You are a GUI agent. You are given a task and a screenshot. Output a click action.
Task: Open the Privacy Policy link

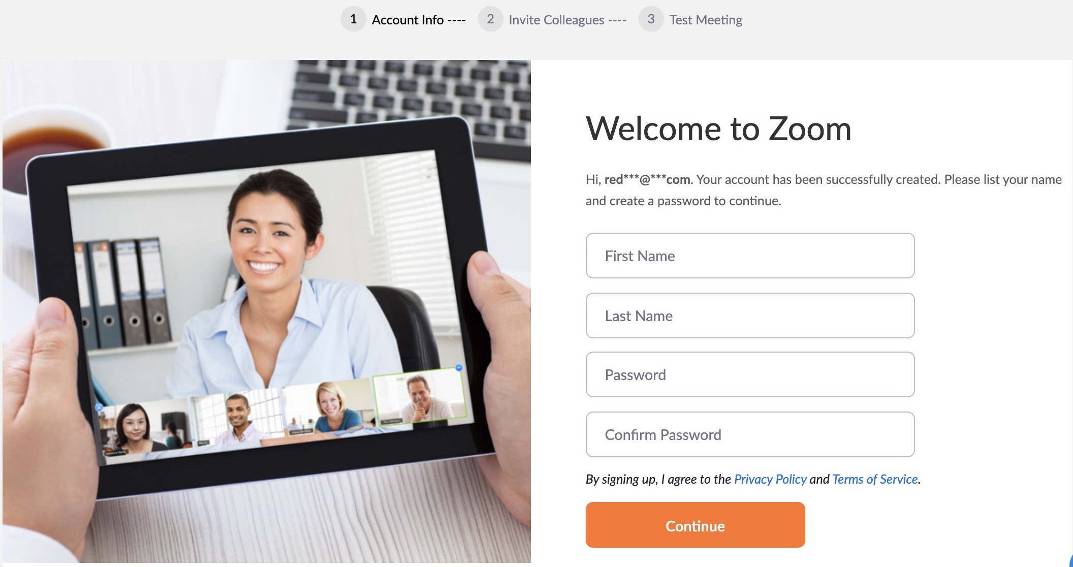pyautogui.click(x=770, y=479)
